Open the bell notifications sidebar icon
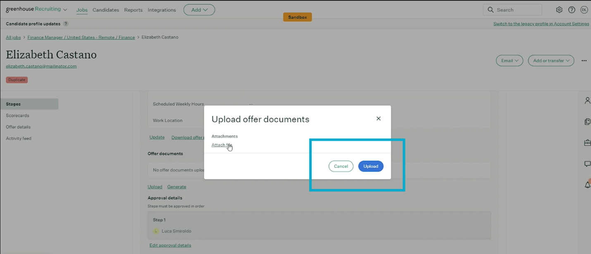 587,185
